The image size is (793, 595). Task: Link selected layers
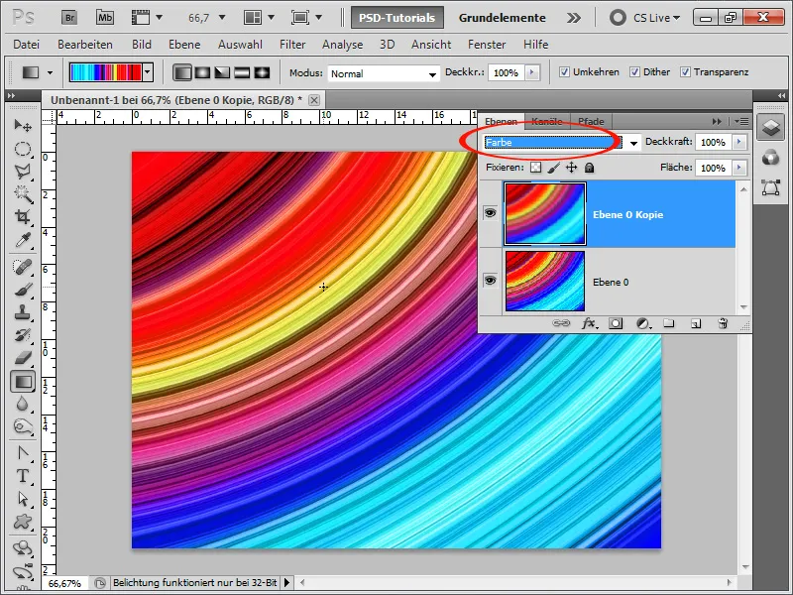tap(561, 323)
